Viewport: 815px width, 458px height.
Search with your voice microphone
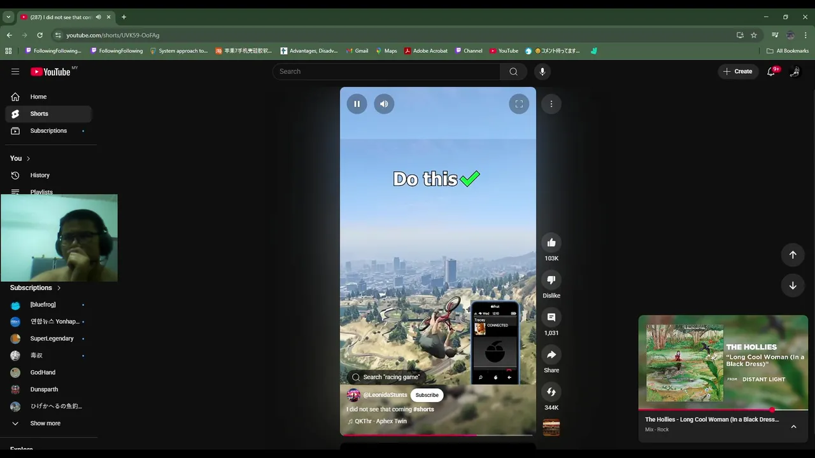[542, 71]
